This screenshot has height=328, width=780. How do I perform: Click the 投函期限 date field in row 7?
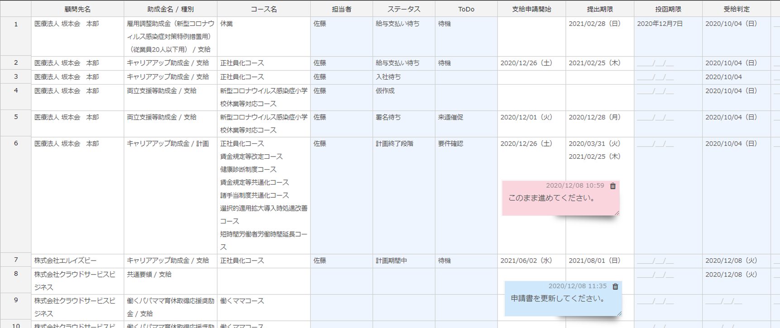656,261
